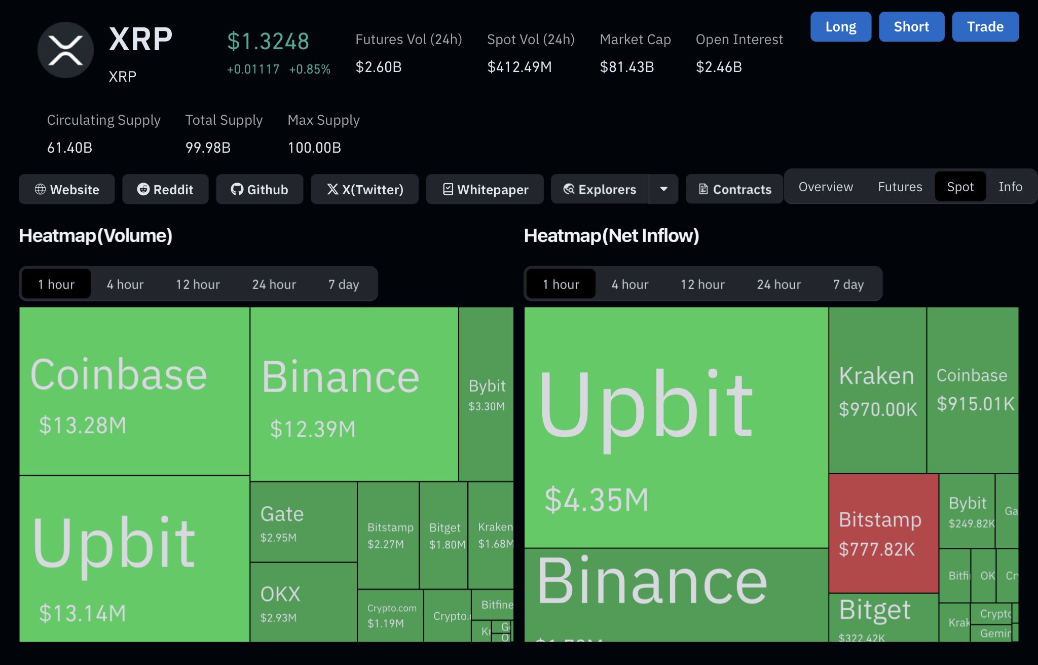Click the Coinbase volume heatmap tile
Image resolution: width=1038 pixels, height=665 pixels.
[x=134, y=391]
